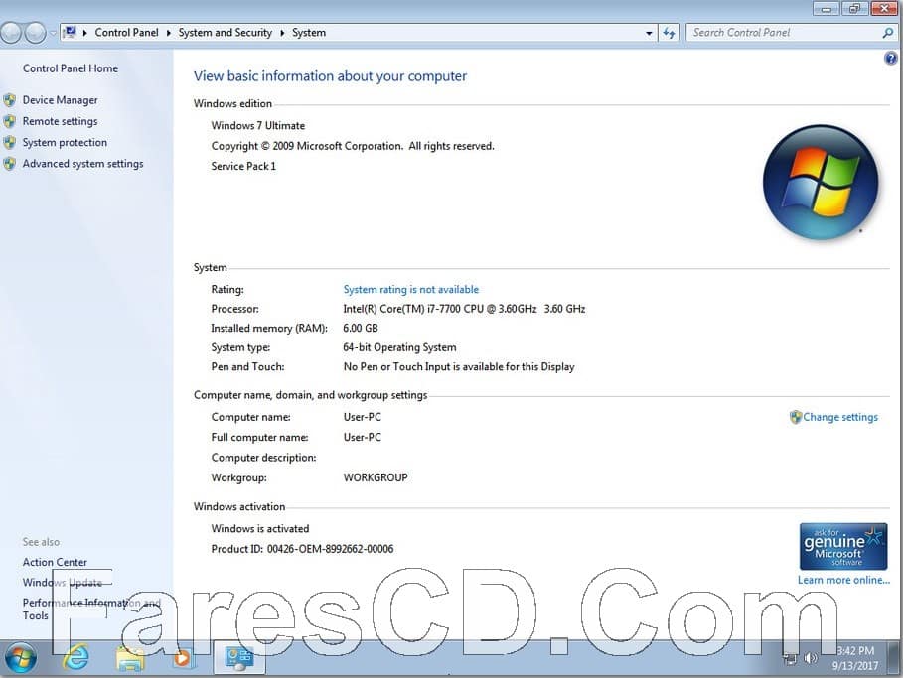The height and width of the screenshot is (678, 903).
Task: Click the Remote settings shield icon
Action: pos(10,121)
